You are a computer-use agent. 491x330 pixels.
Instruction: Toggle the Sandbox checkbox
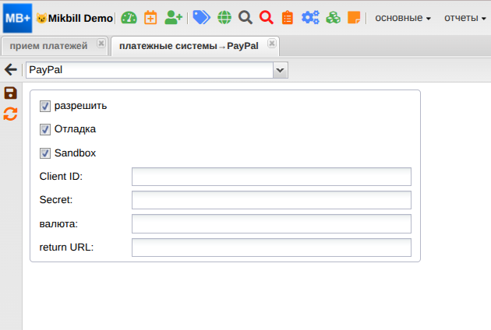(45, 153)
